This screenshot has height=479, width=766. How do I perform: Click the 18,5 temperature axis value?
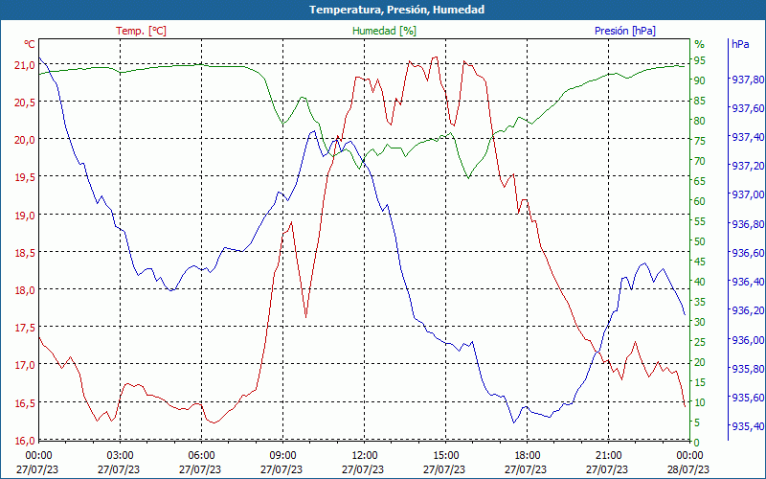click(x=24, y=253)
